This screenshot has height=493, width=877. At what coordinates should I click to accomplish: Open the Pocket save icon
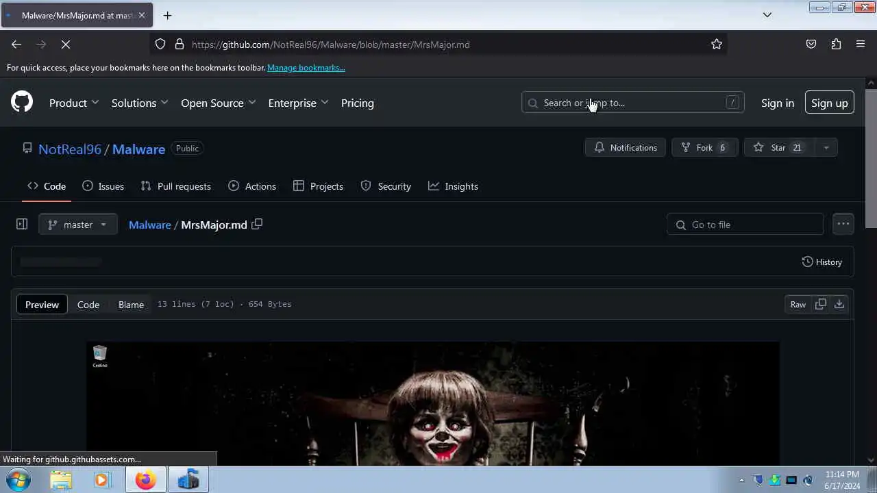tap(811, 45)
